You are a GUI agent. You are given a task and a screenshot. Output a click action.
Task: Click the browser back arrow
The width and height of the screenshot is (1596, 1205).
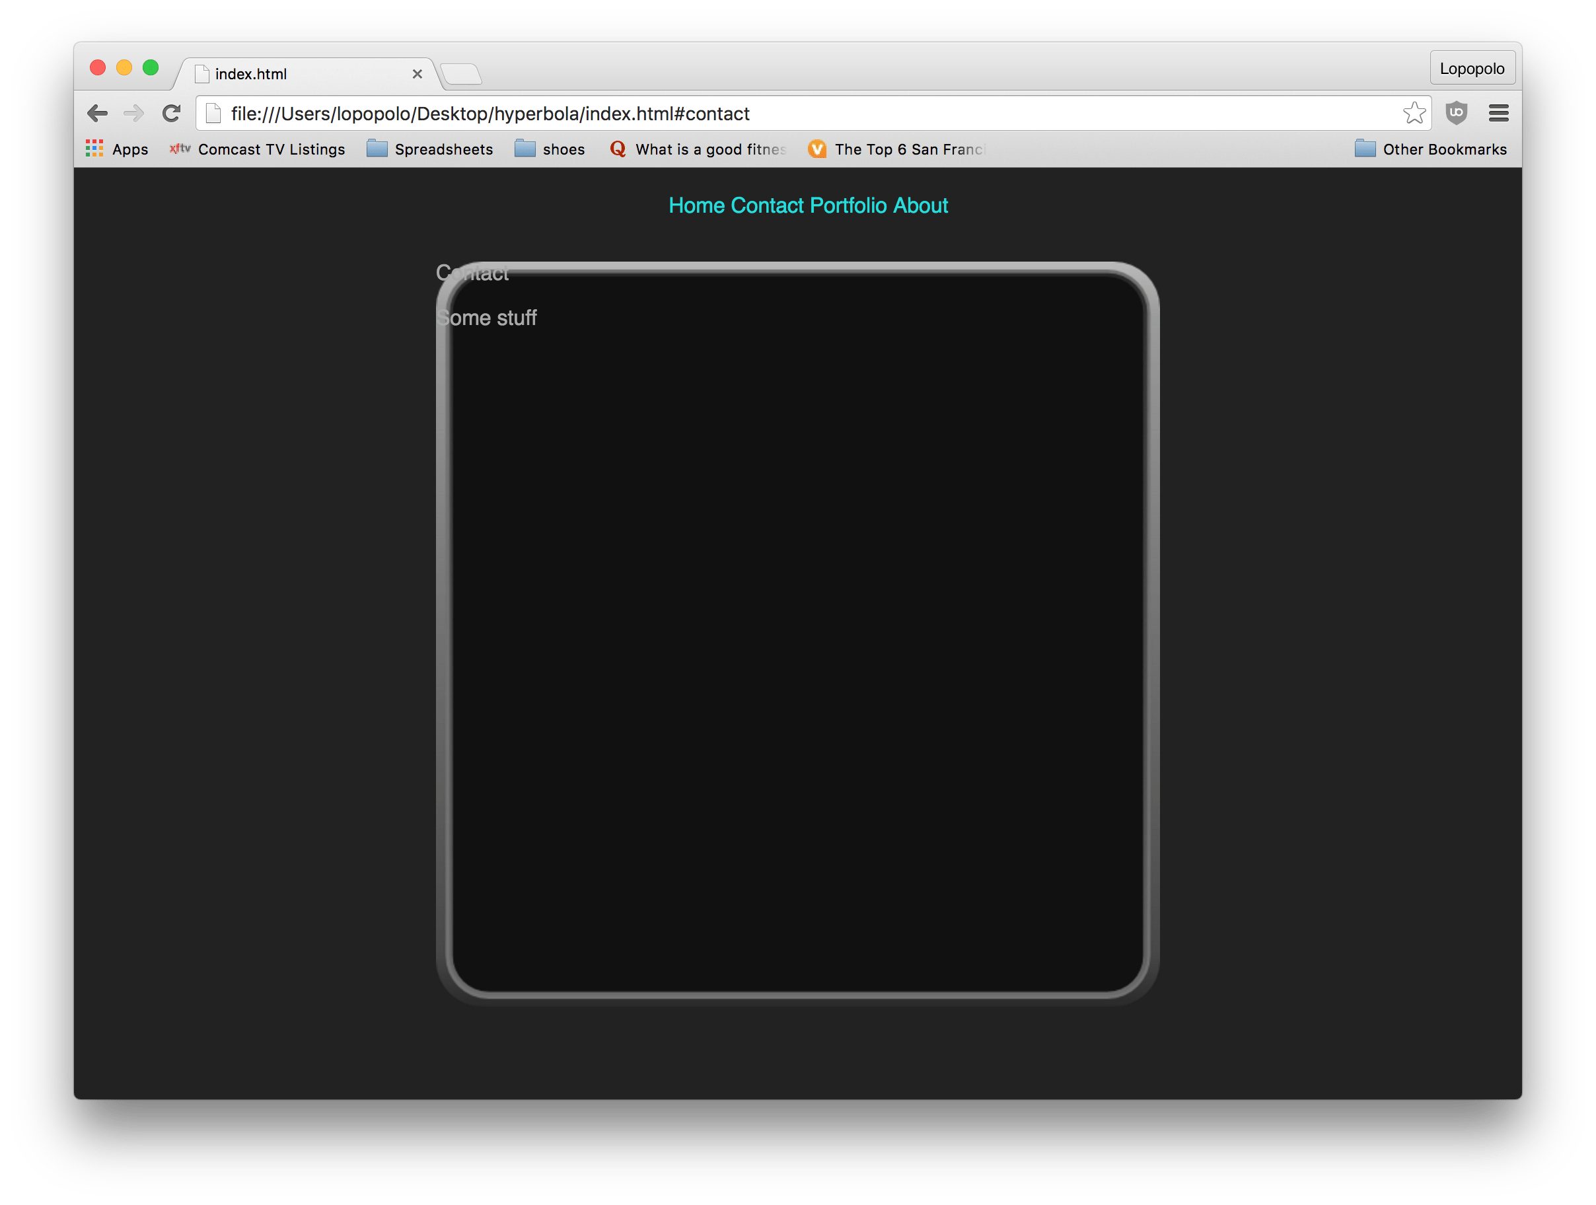click(x=97, y=113)
